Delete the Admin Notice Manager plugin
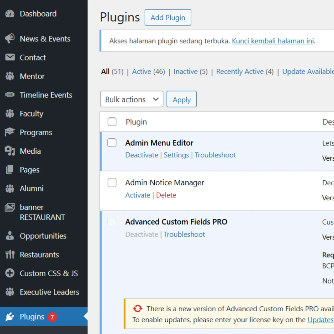 click(x=166, y=195)
